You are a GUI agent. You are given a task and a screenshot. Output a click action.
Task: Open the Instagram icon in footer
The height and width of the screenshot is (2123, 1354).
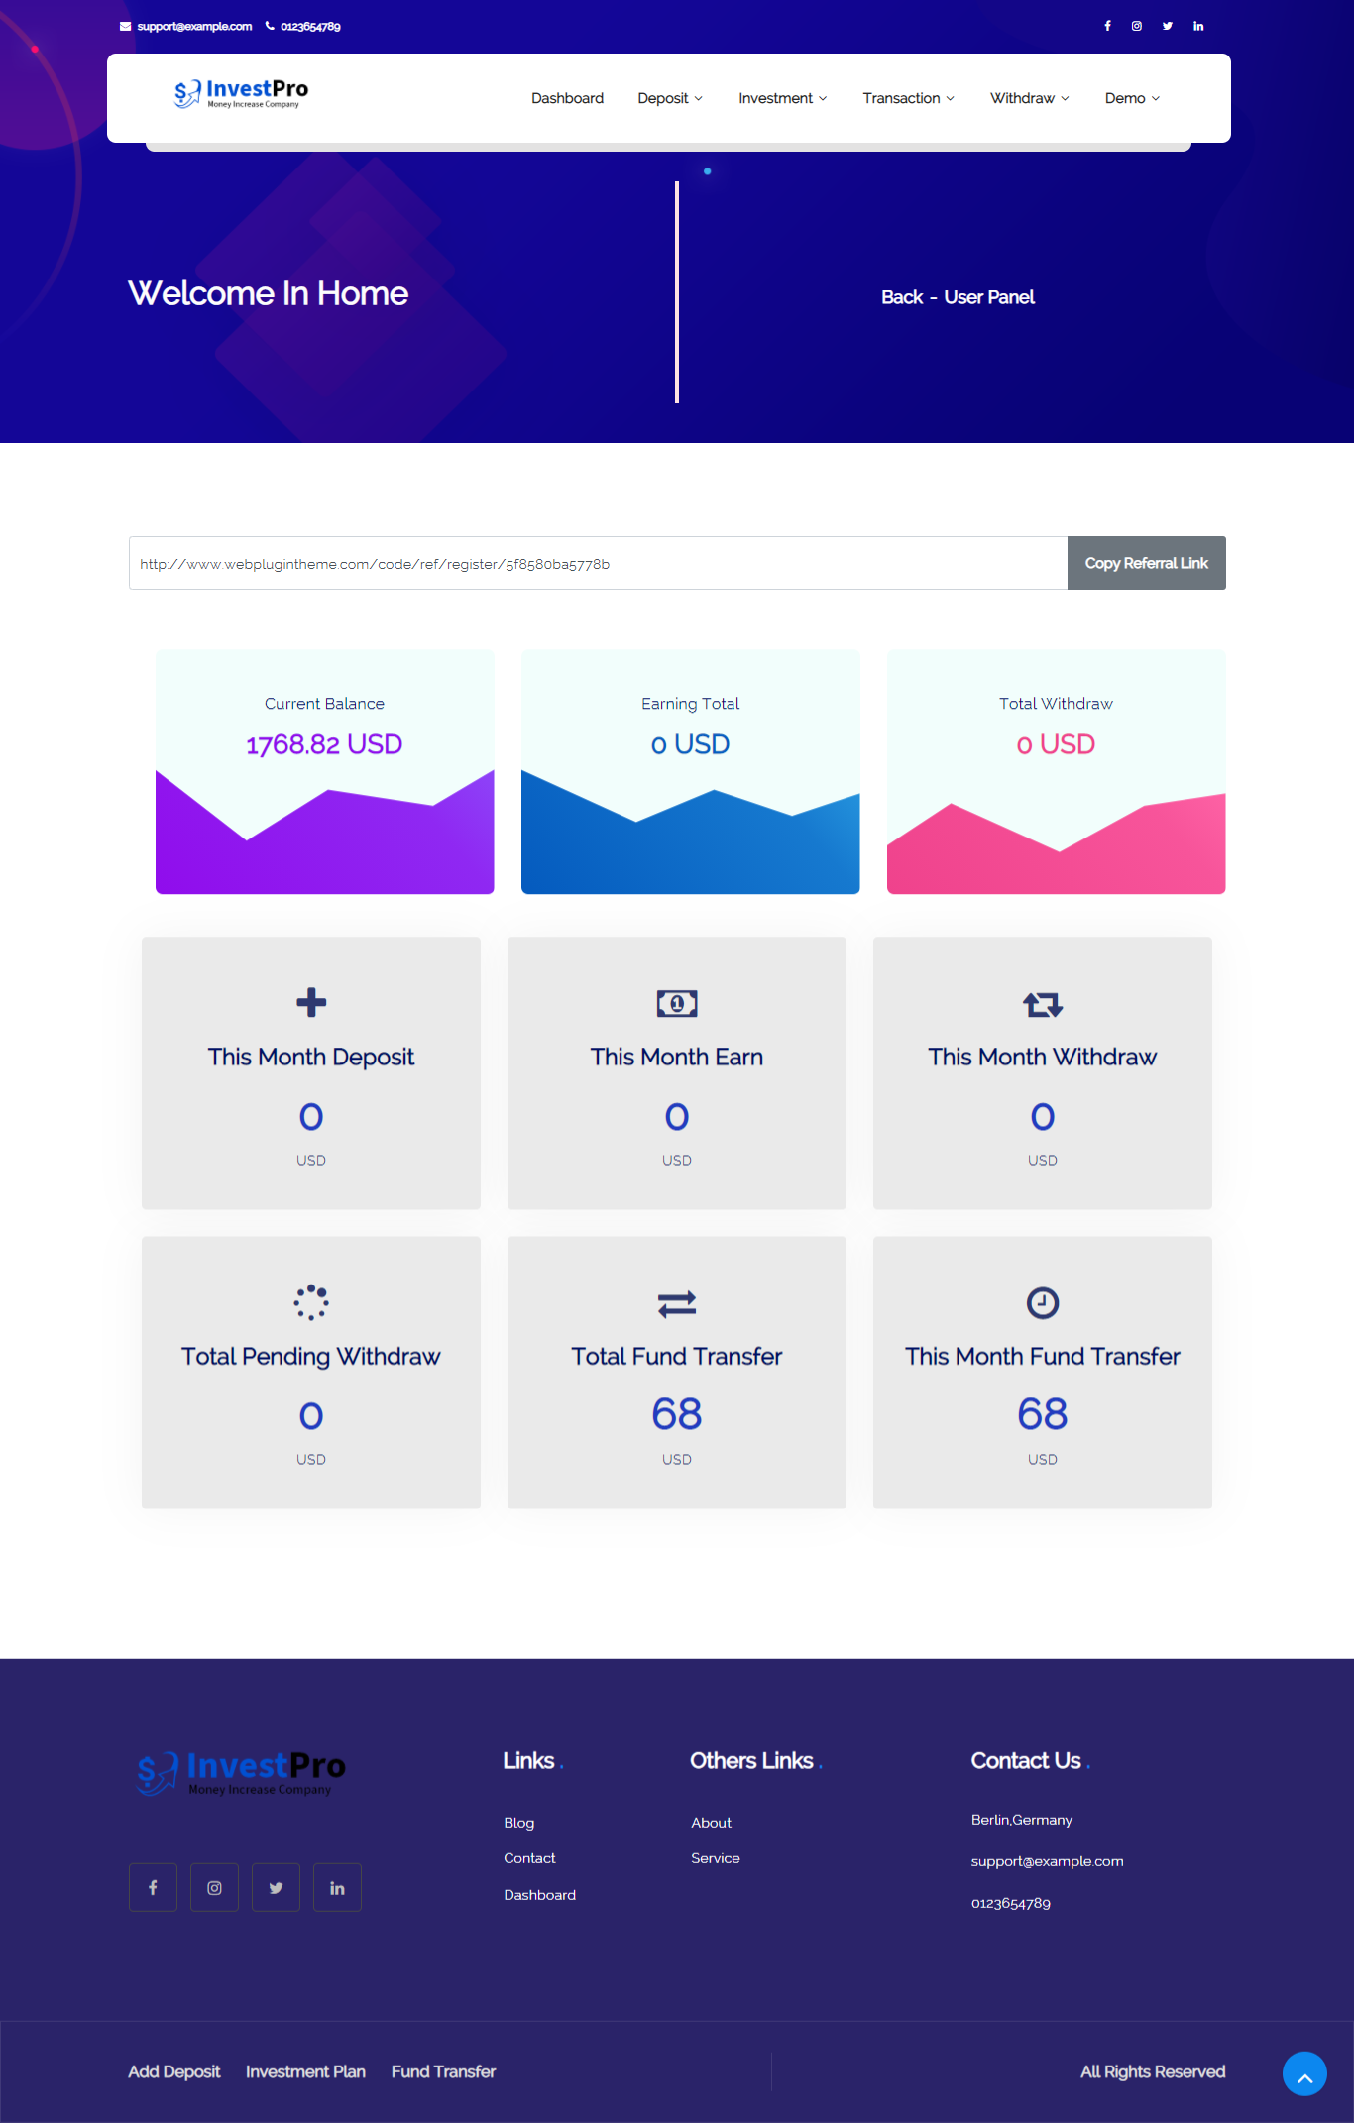(214, 1888)
